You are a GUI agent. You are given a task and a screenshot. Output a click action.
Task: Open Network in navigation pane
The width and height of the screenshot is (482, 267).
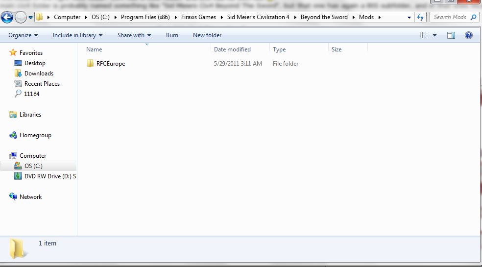click(x=30, y=197)
